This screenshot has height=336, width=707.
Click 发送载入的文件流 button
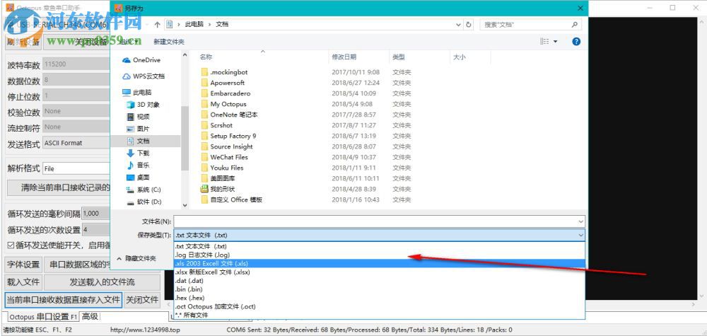(x=102, y=282)
